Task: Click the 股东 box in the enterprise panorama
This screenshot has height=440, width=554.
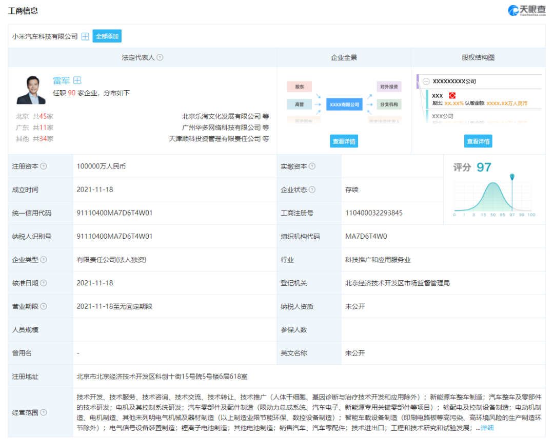Action: 299,87
